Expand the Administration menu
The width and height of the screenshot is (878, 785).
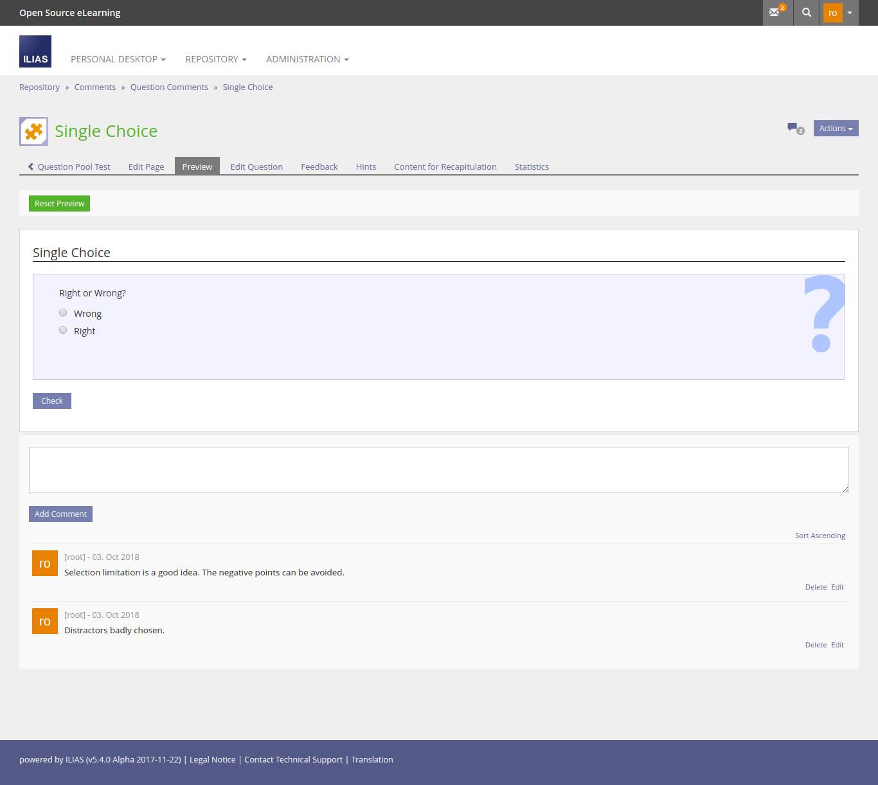[x=307, y=59]
